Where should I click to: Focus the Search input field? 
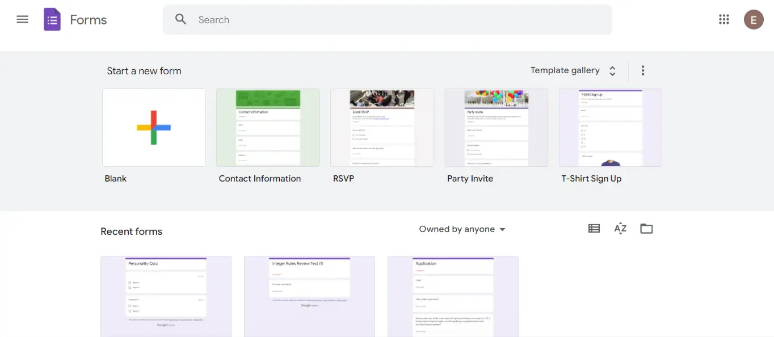(x=388, y=20)
